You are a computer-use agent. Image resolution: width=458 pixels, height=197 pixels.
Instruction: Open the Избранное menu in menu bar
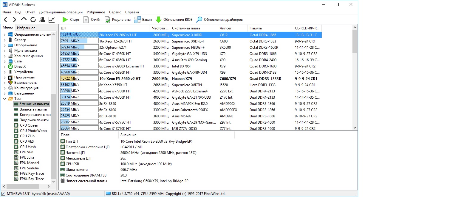96,12
